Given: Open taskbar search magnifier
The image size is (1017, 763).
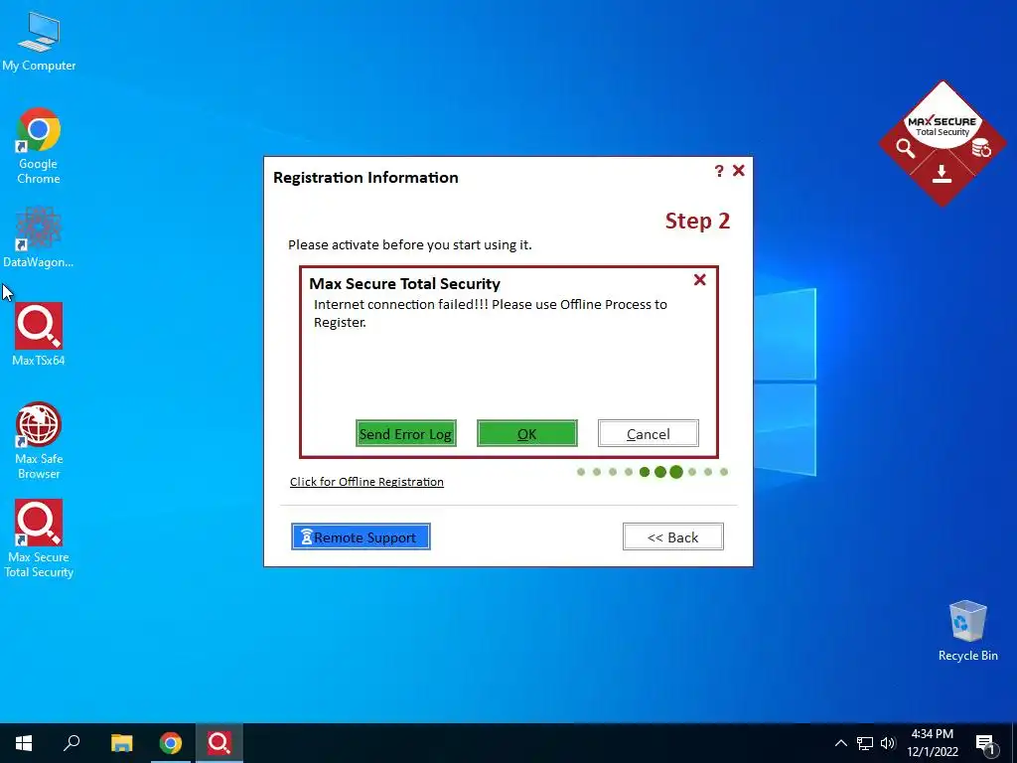Looking at the screenshot, I should [x=72, y=743].
